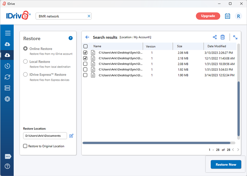The image size is (247, 176).
Task: Expand the results panel to full view
Action: click(x=235, y=37)
